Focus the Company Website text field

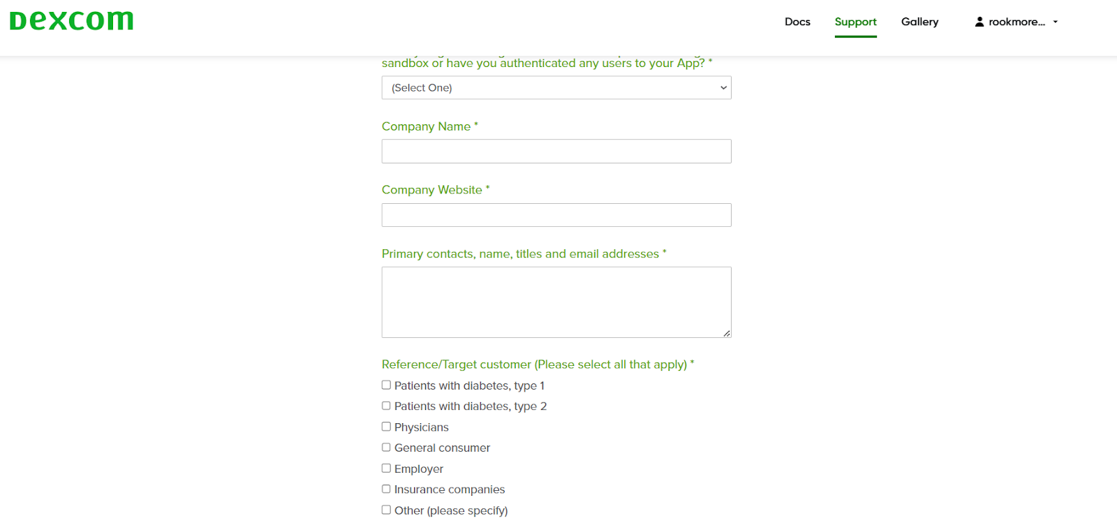(556, 215)
